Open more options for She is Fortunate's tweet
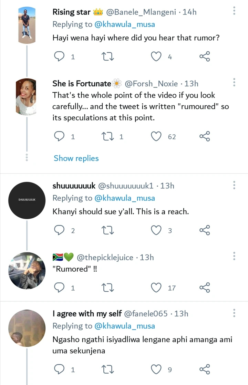 click(234, 82)
